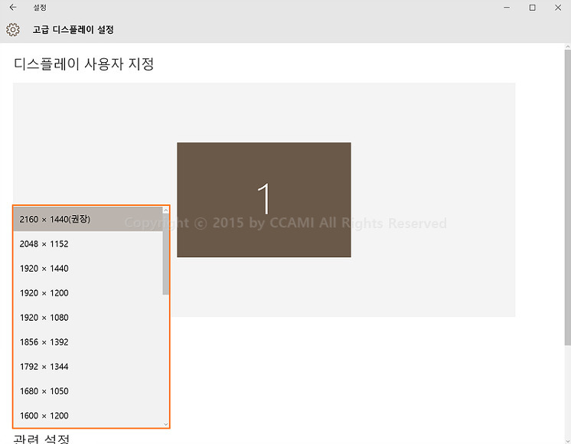This screenshot has height=444, width=571.
Task: Click the settings gear icon
Action: click(13, 30)
